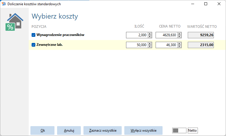The height and width of the screenshot is (136, 226).
Task: Minimize the Doliczenie kosztów window
Action: coord(193,4)
